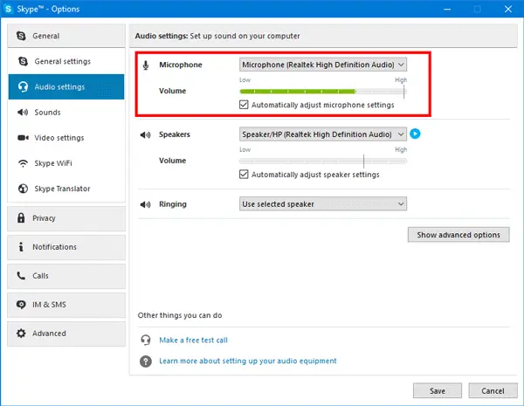Open the Microphone device dropdown
This screenshot has height=406, width=524.
click(323, 65)
